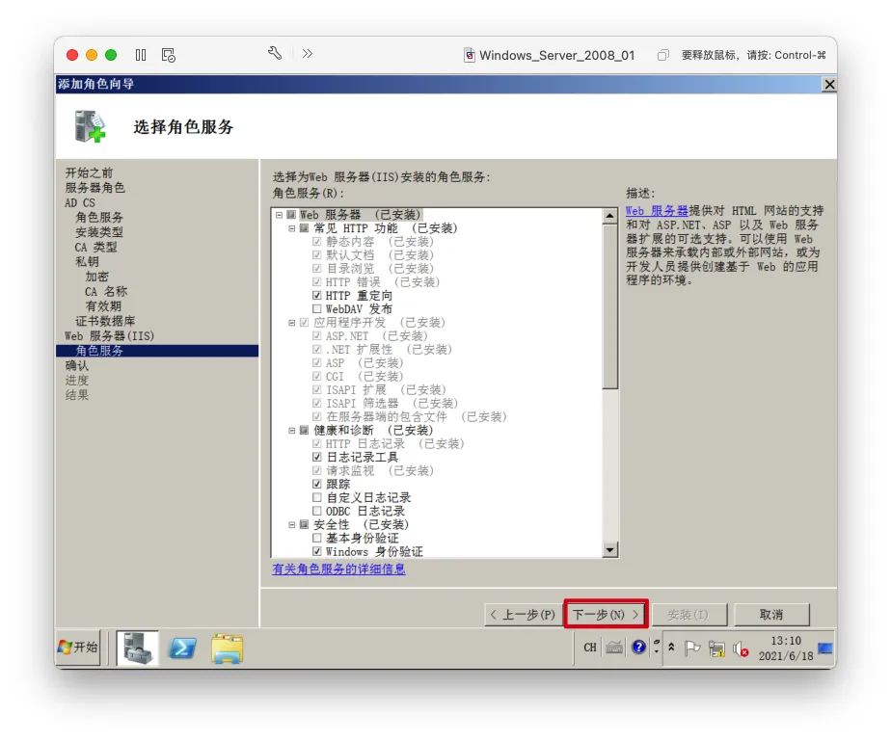
Task: Cancel the wizard with 取消
Action: [x=771, y=615]
